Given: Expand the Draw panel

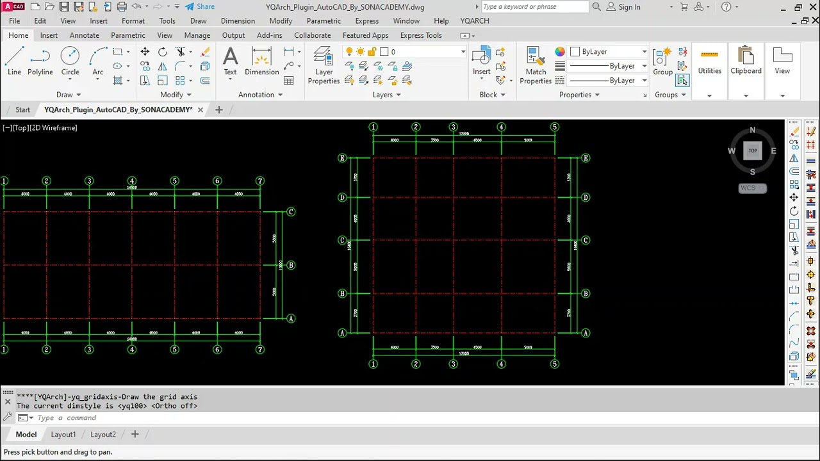Looking at the screenshot, I should click(x=69, y=95).
